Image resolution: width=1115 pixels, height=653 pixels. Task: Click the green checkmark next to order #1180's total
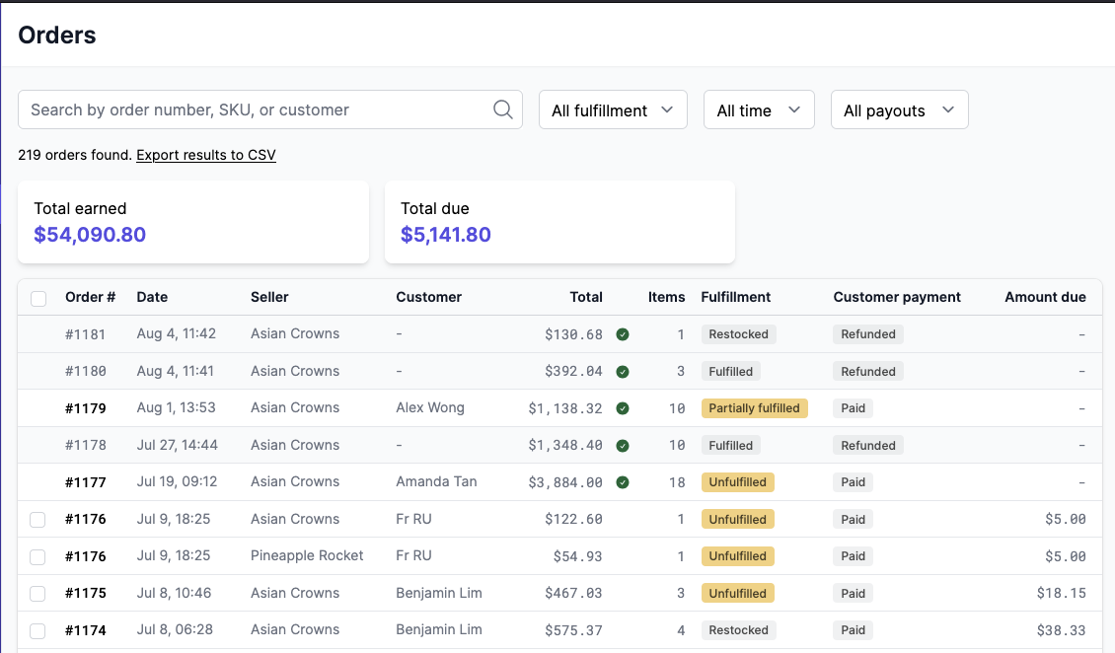click(x=623, y=371)
